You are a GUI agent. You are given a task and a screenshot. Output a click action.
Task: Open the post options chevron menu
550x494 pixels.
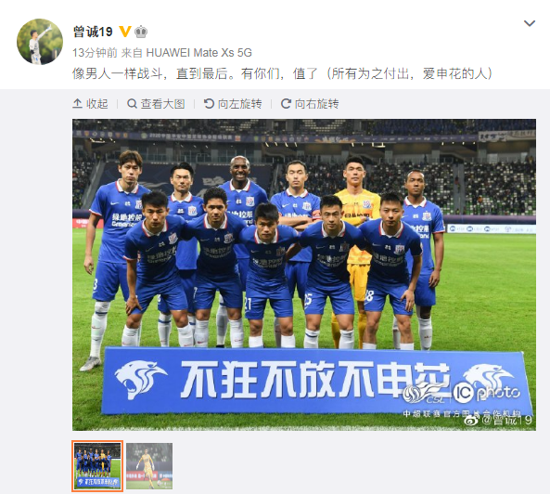pyautogui.click(x=529, y=23)
